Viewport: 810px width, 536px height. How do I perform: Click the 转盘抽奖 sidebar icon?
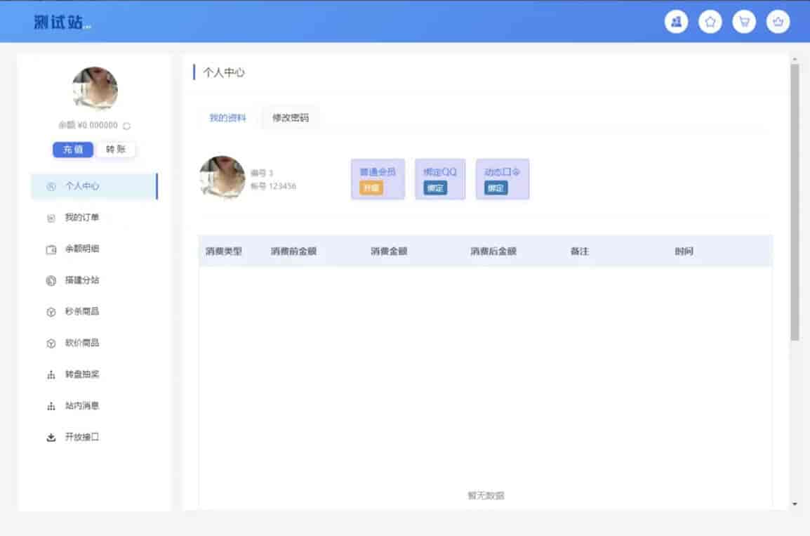[x=51, y=374]
